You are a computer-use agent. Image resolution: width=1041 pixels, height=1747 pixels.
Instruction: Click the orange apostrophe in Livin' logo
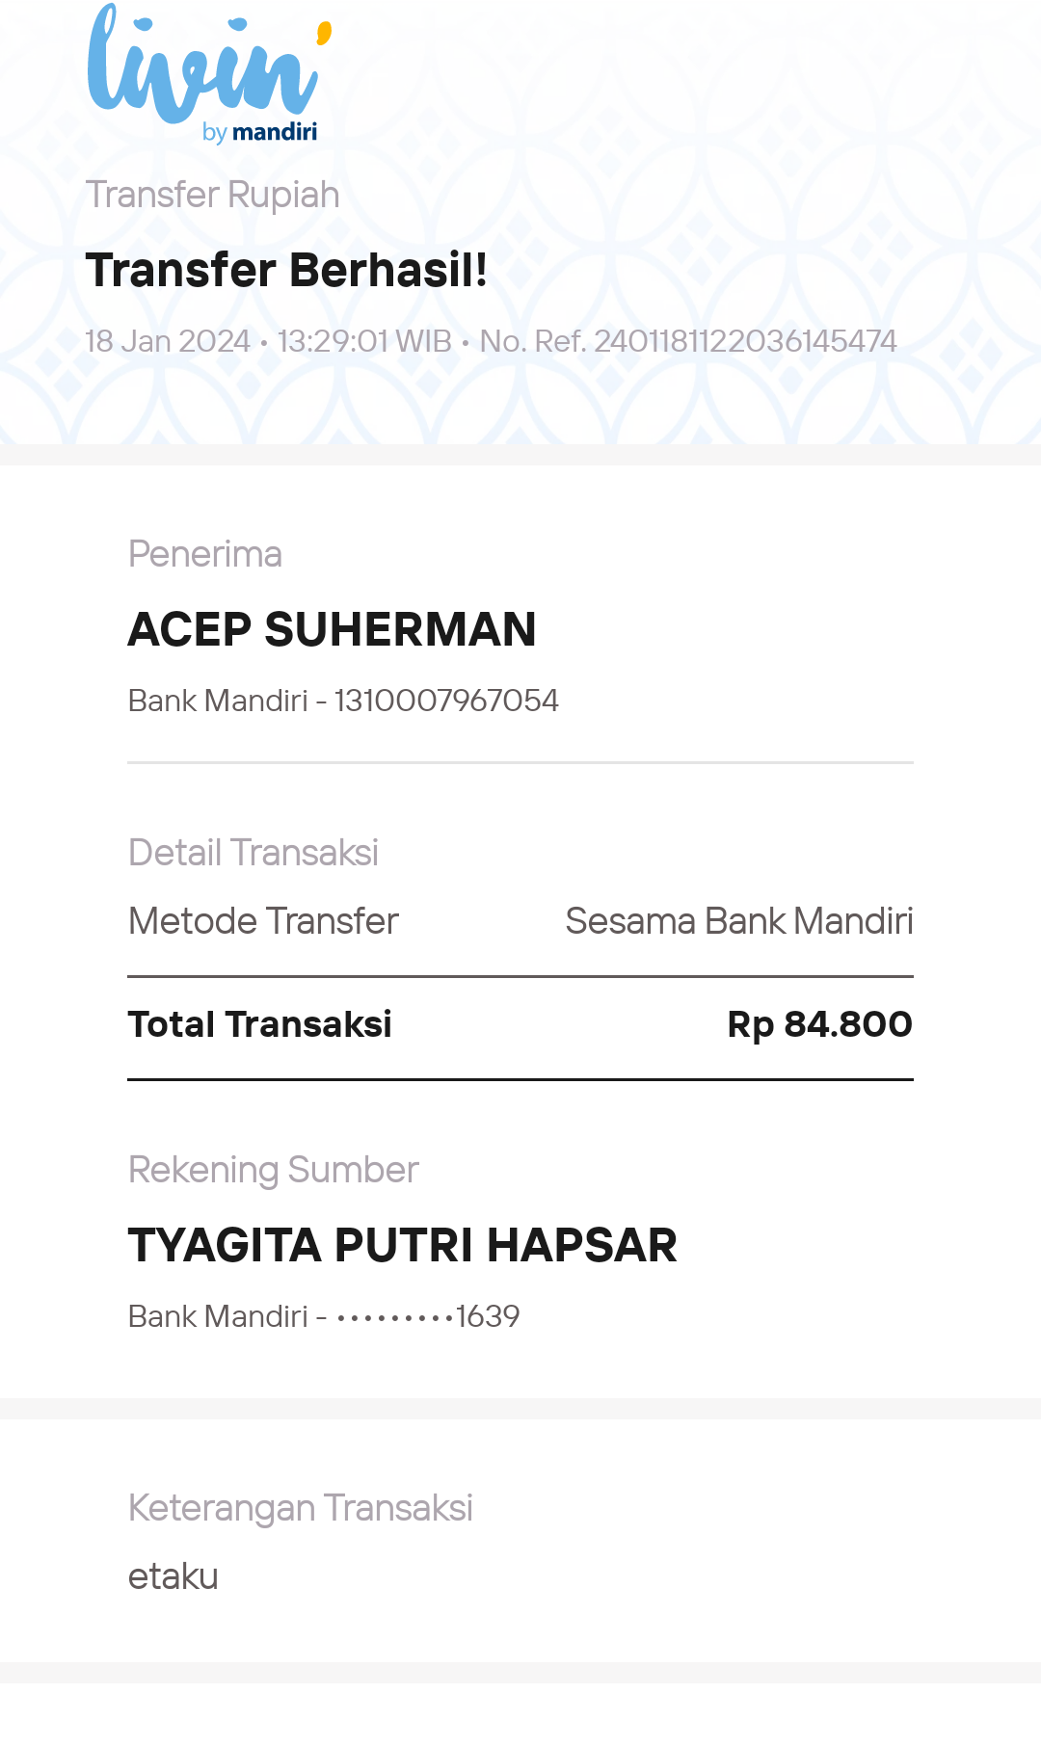(325, 33)
